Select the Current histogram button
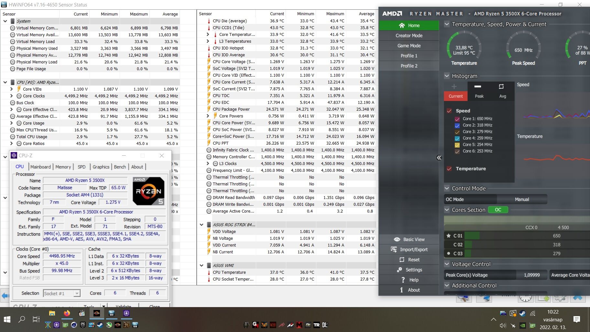Image resolution: width=590 pixels, height=332 pixels. point(455,96)
